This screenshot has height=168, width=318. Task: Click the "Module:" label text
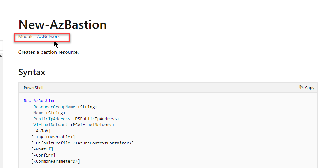(x=26, y=37)
